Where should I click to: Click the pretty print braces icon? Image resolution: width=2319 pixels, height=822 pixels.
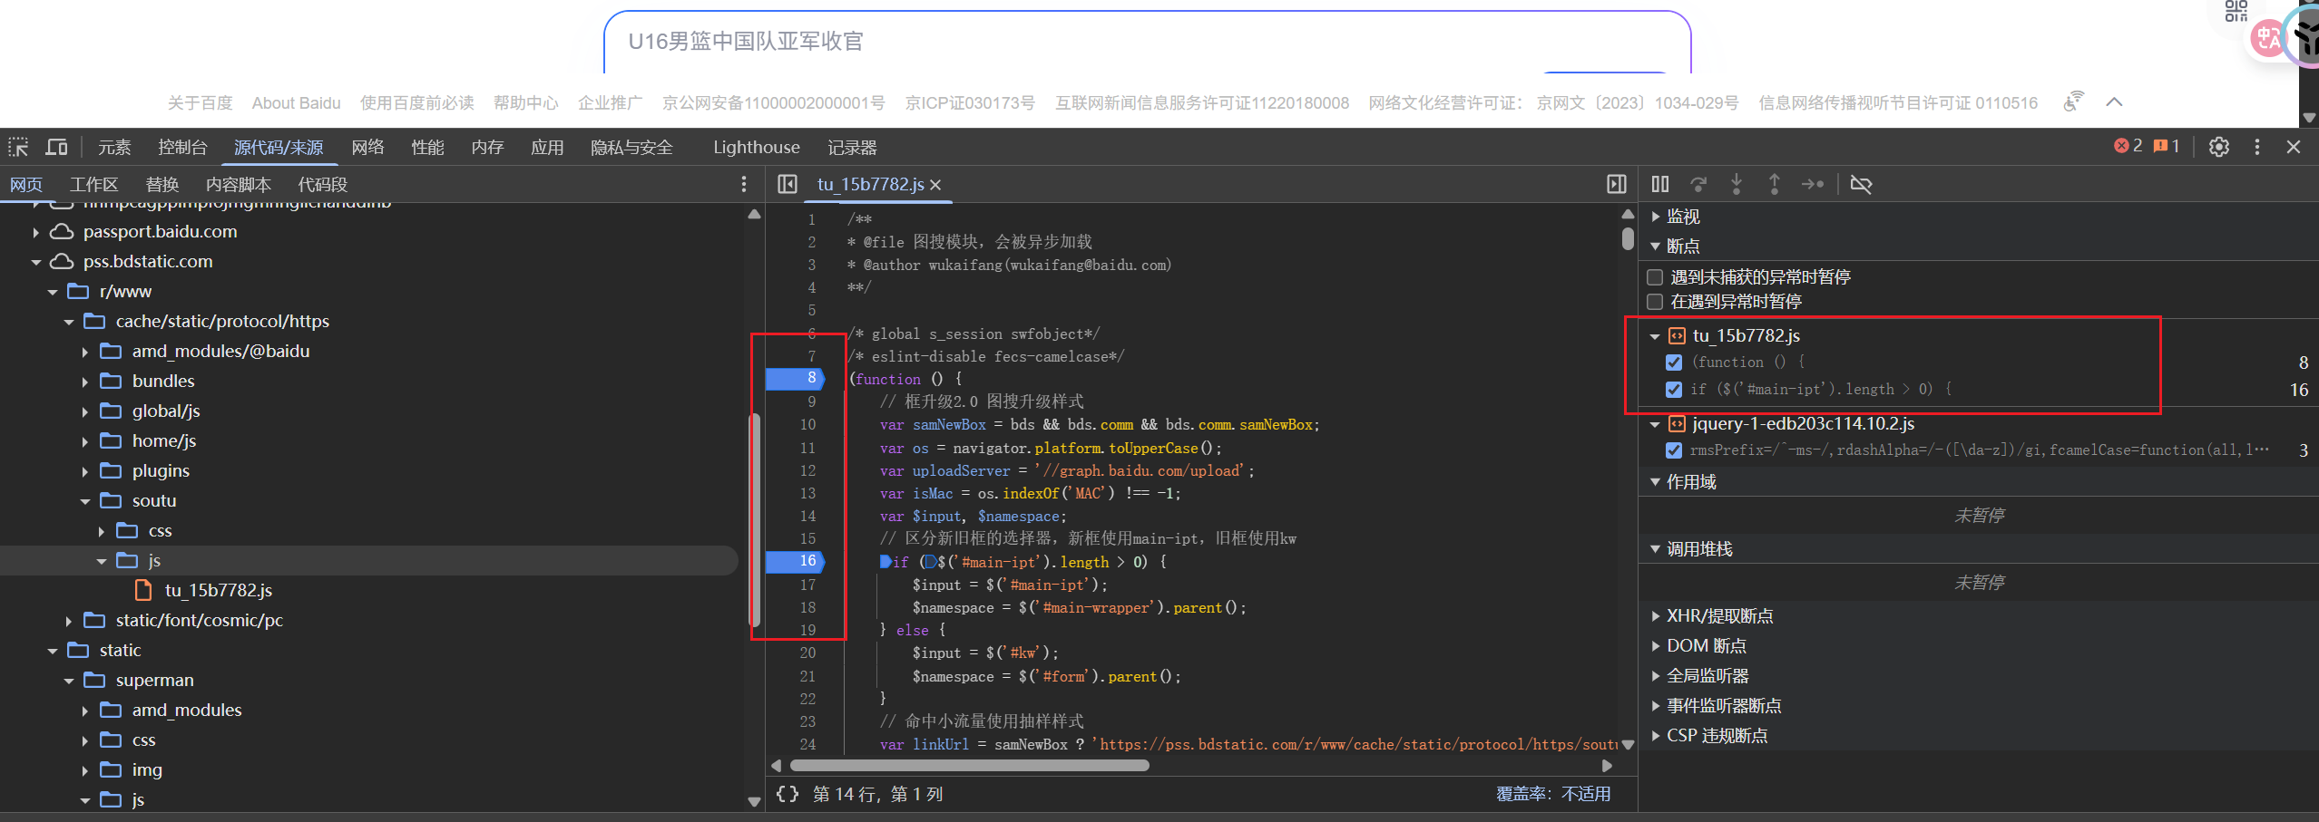click(x=787, y=794)
